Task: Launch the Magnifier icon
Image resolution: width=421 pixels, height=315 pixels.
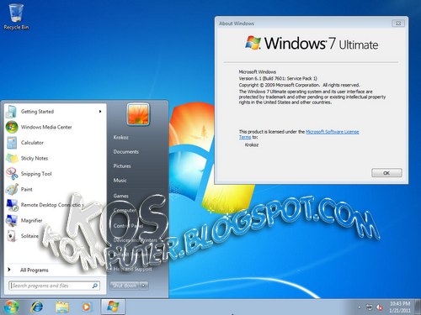Action: coord(12,220)
